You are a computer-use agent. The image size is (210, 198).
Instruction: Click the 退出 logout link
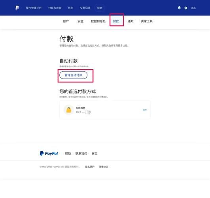(x=193, y=8)
